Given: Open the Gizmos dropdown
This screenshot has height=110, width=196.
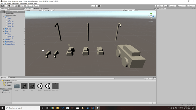Looking at the screenshot, I should pyautogui.click(x=131, y=10).
